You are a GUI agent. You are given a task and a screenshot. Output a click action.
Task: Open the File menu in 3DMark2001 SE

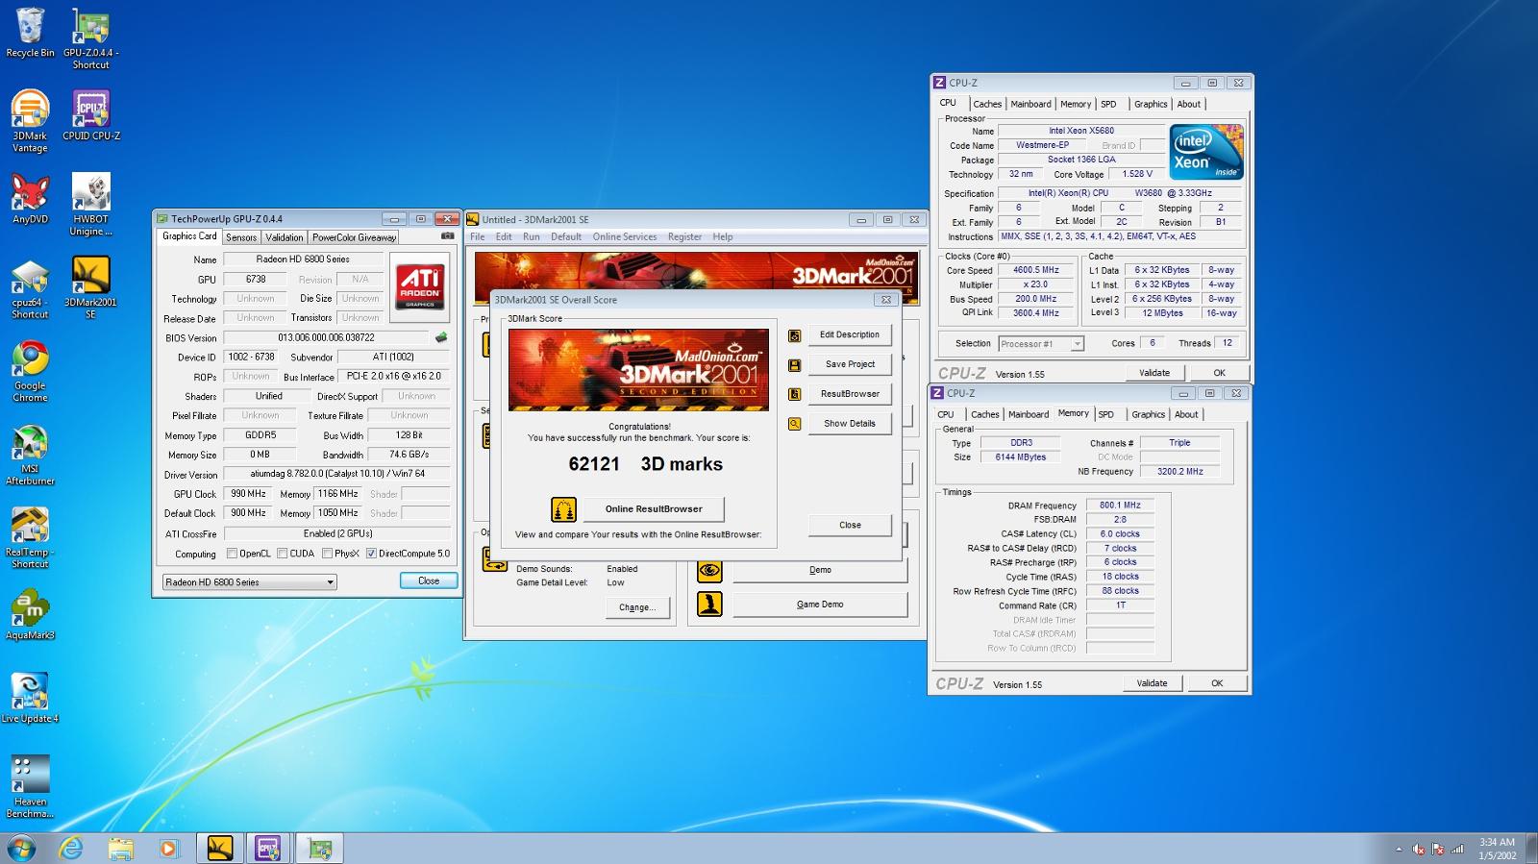click(477, 236)
